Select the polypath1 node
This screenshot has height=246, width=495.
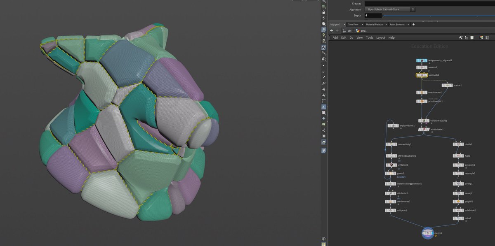tap(458, 165)
